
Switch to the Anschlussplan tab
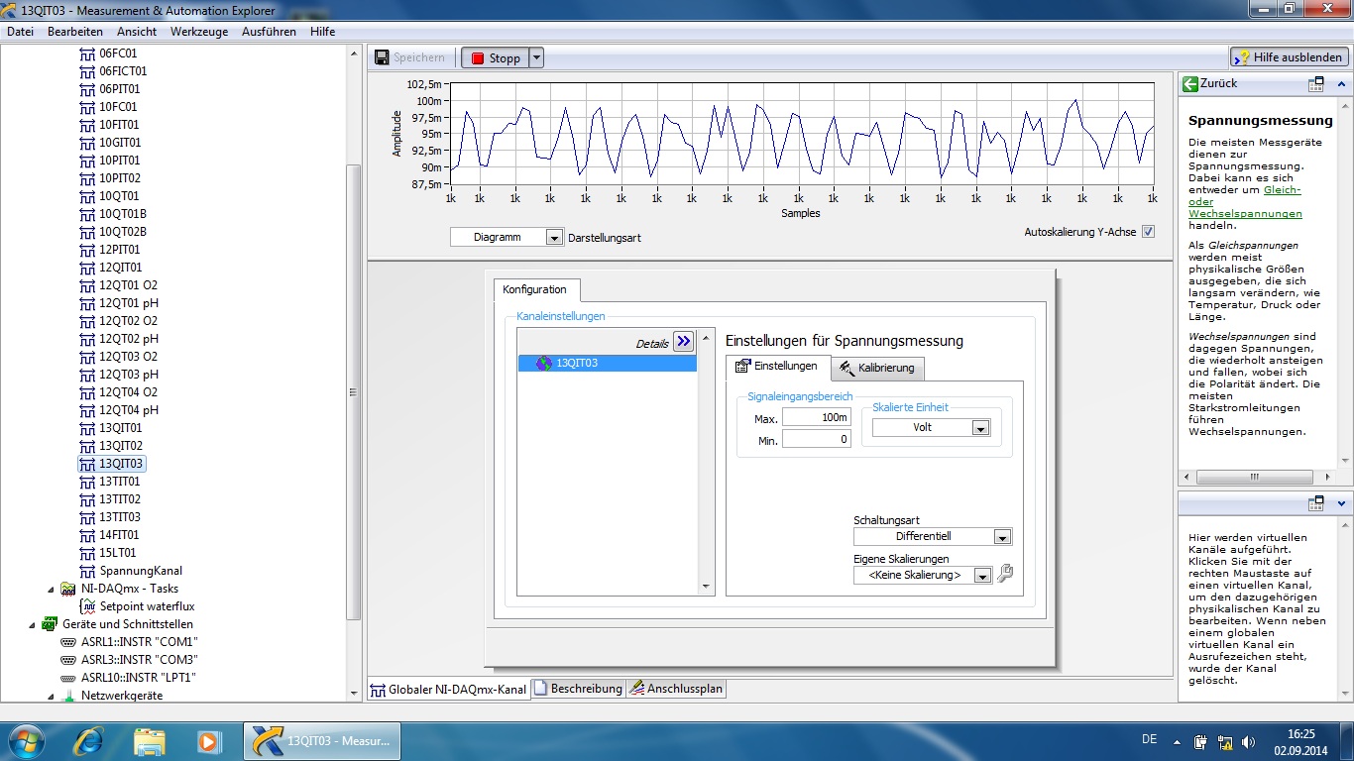pos(676,689)
